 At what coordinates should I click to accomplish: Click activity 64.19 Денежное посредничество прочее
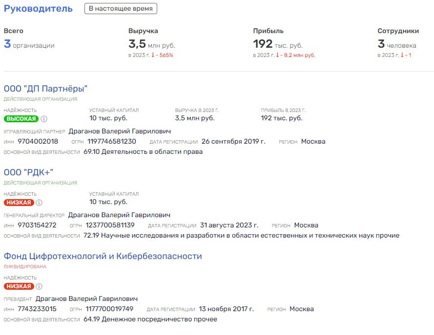tap(150, 319)
